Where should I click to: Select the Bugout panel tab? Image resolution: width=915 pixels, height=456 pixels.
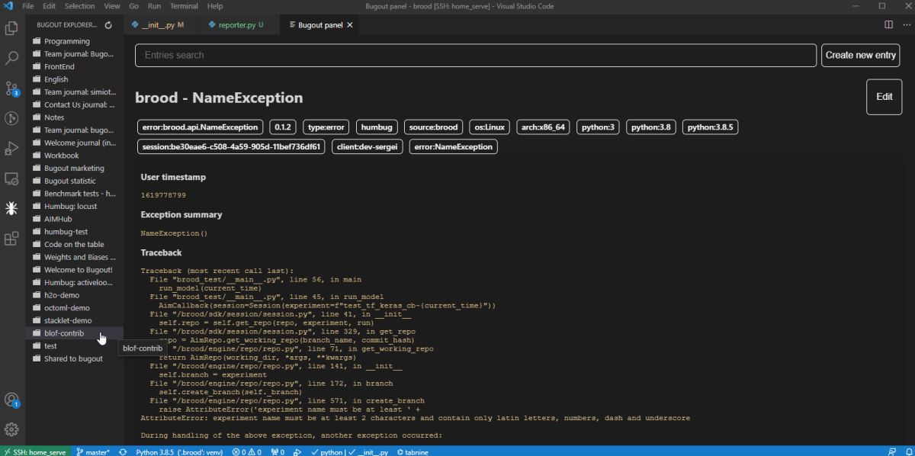(319, 25)
